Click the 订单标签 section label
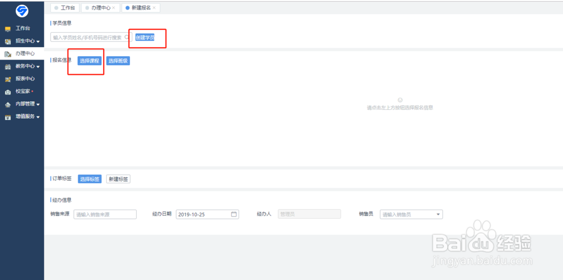This screenshot has height=280, width=563. click(62, 179)
